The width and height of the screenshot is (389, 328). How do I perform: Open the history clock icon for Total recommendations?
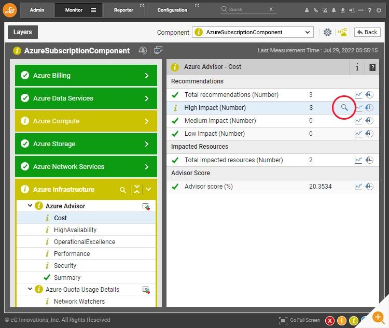pyautogui.click(x=369, y=95)
